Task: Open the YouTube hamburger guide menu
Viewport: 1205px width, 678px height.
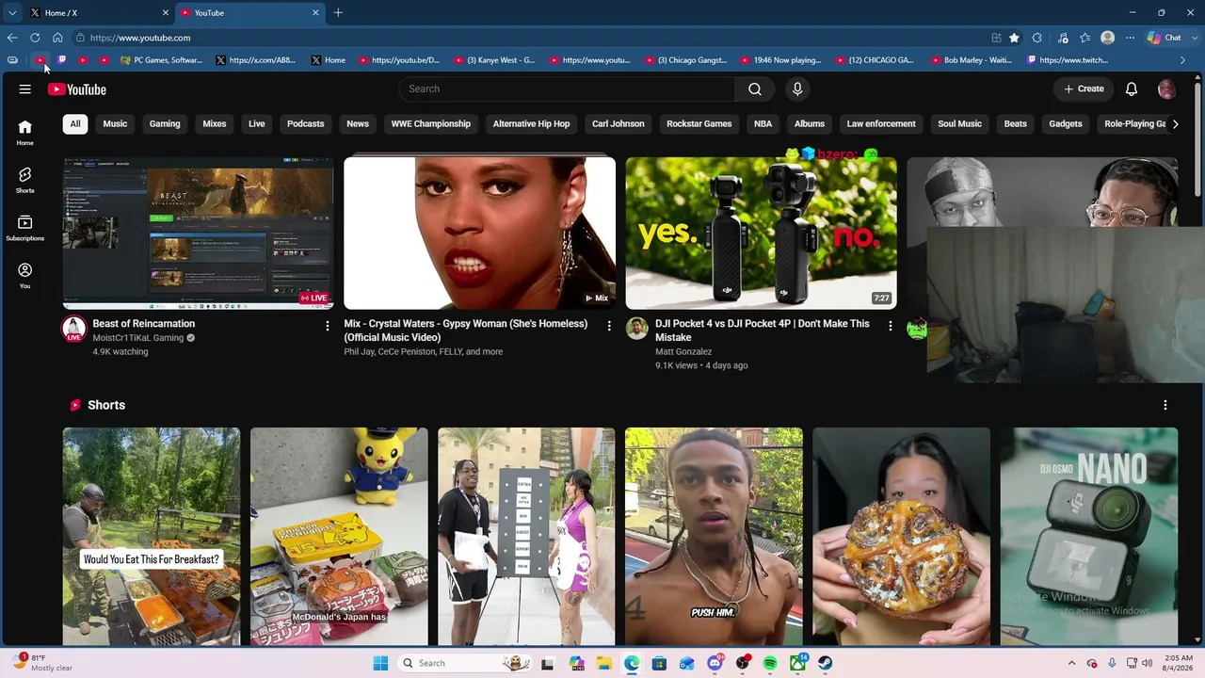Action: (x=25, y=89)
